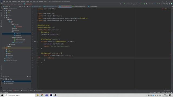Expand the resources folder

[8, 44]
